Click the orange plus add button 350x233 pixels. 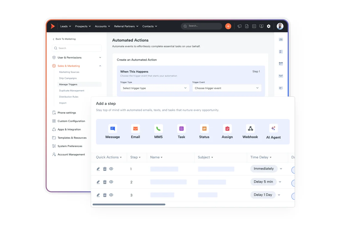click(228, 26)
